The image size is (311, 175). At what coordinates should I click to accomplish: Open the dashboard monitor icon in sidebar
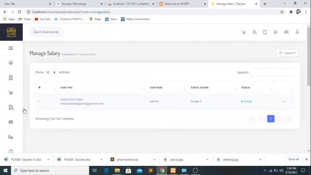[11, 48]
